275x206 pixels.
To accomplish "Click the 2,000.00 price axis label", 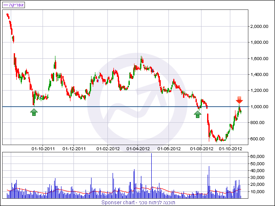I will click(x=260, y=27).
